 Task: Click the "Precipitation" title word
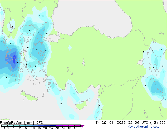[11, 123]
